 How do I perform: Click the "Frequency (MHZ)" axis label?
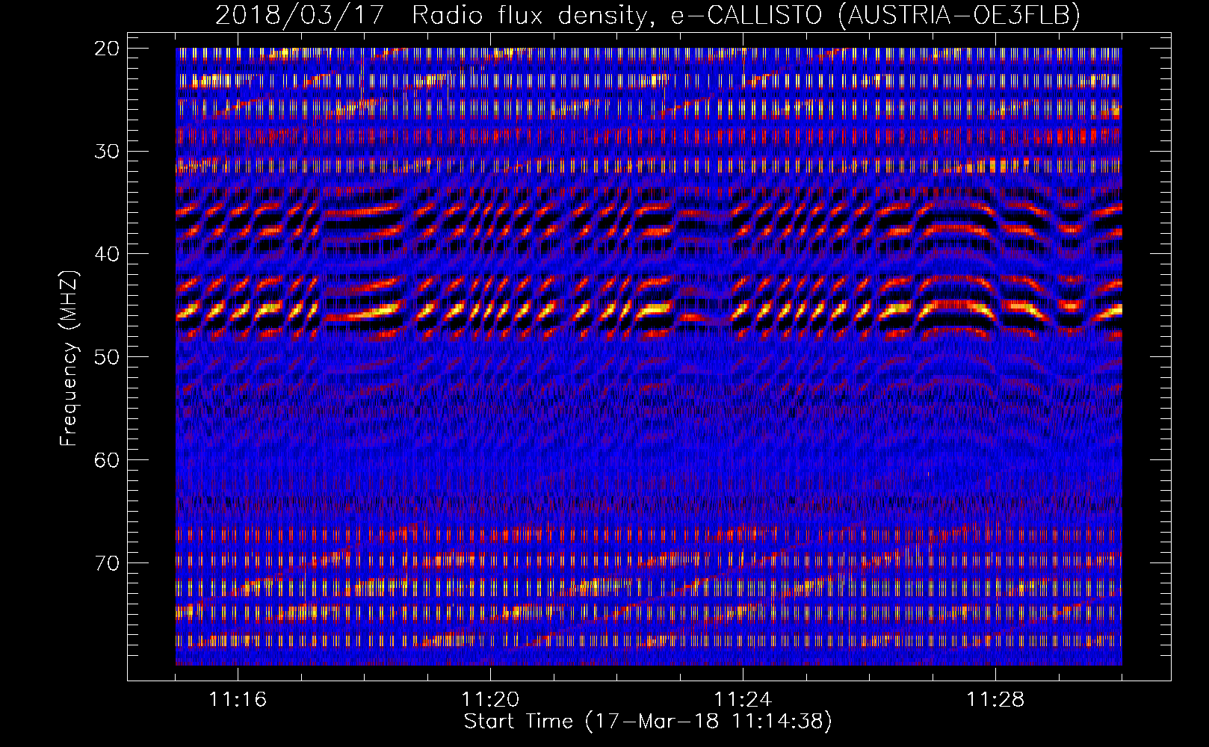coord(69,359)
